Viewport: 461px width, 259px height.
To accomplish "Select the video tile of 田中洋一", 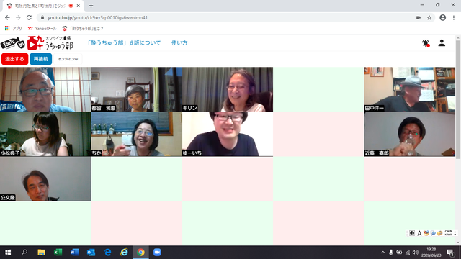I will 410,89.
